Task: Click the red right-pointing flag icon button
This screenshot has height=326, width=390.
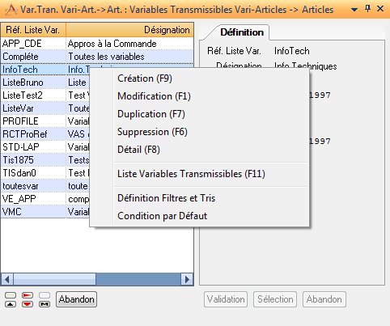Action: 28,295
